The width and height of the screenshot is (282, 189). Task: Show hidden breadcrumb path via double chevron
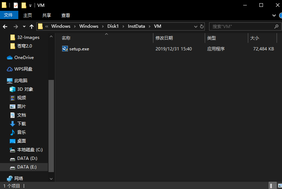47,27
